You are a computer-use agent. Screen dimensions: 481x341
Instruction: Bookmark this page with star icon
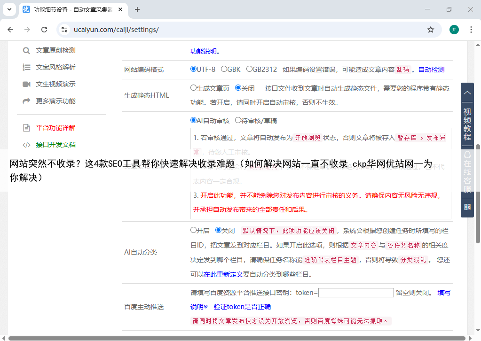430,30
